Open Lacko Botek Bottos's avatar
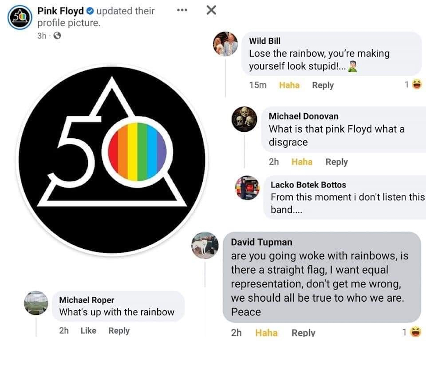The width and height of the screenshot is (426, 374). click(x=247, y=188)
